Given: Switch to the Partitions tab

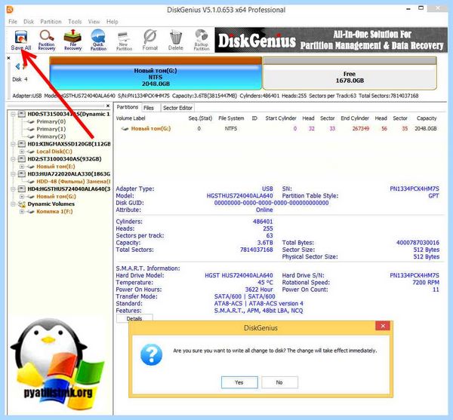Looking at the screenshot, I should pyautogui.click(x=128, y=107).
